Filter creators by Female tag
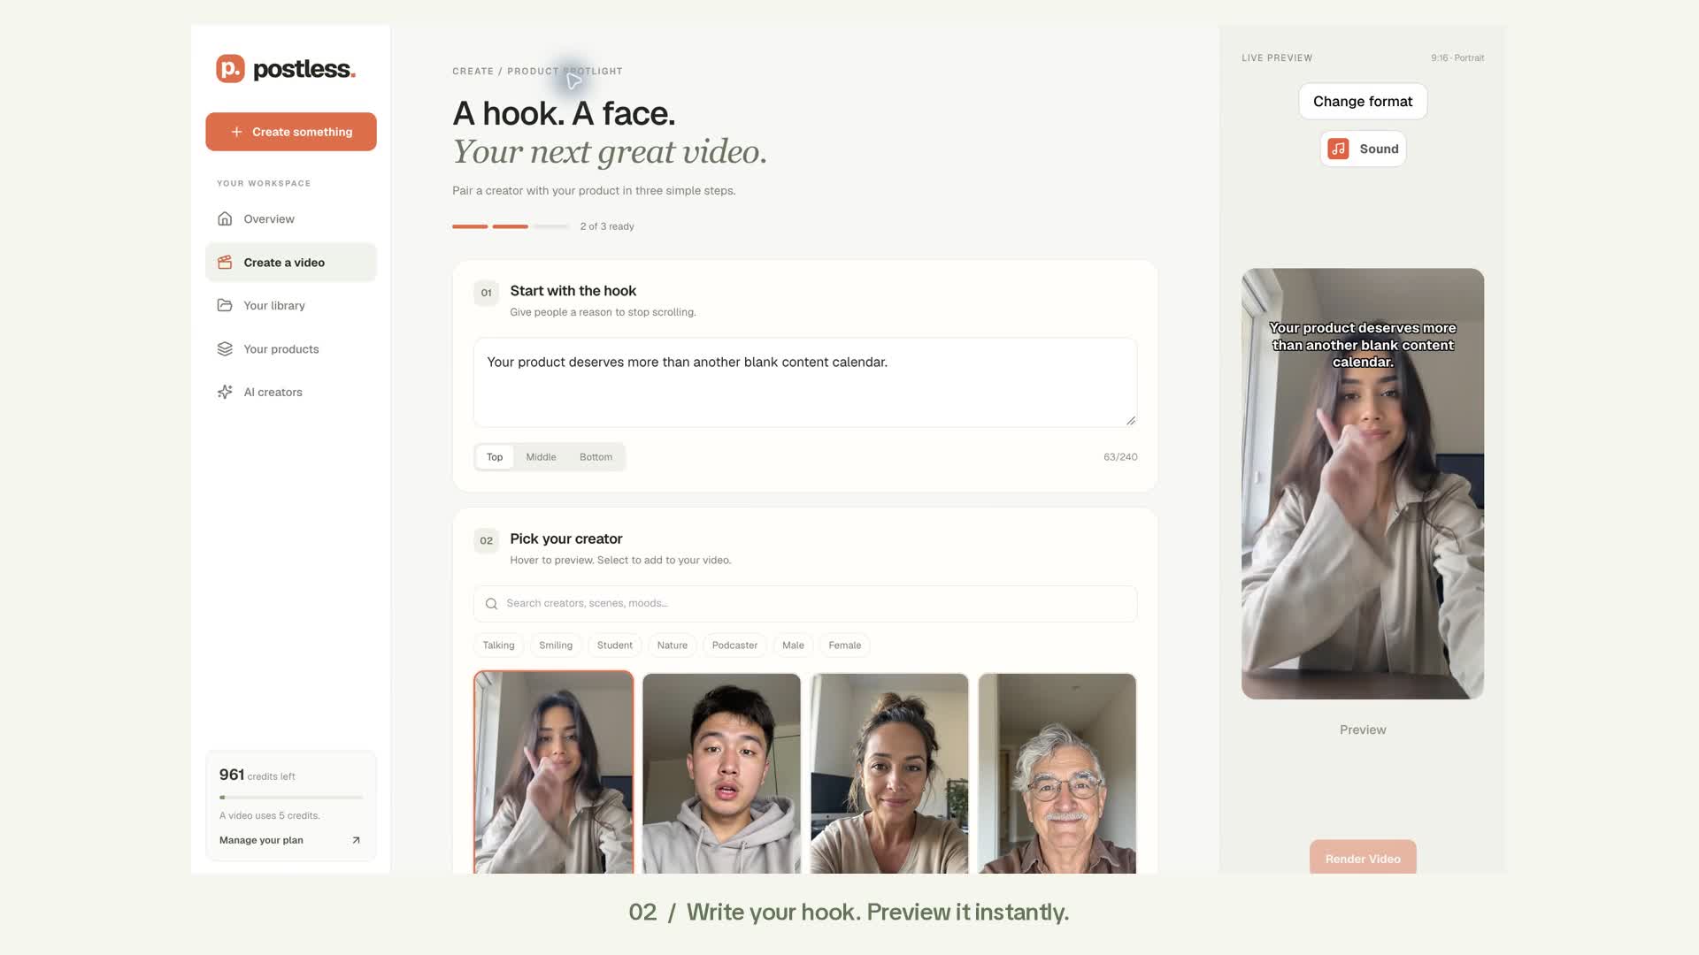The width and height of the screenshot is (1699, 955). point(844,646)
